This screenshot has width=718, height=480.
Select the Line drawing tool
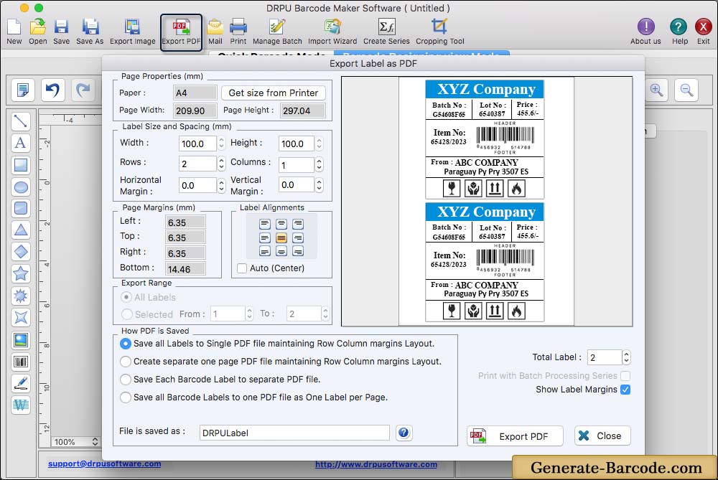tap(21, 121)
